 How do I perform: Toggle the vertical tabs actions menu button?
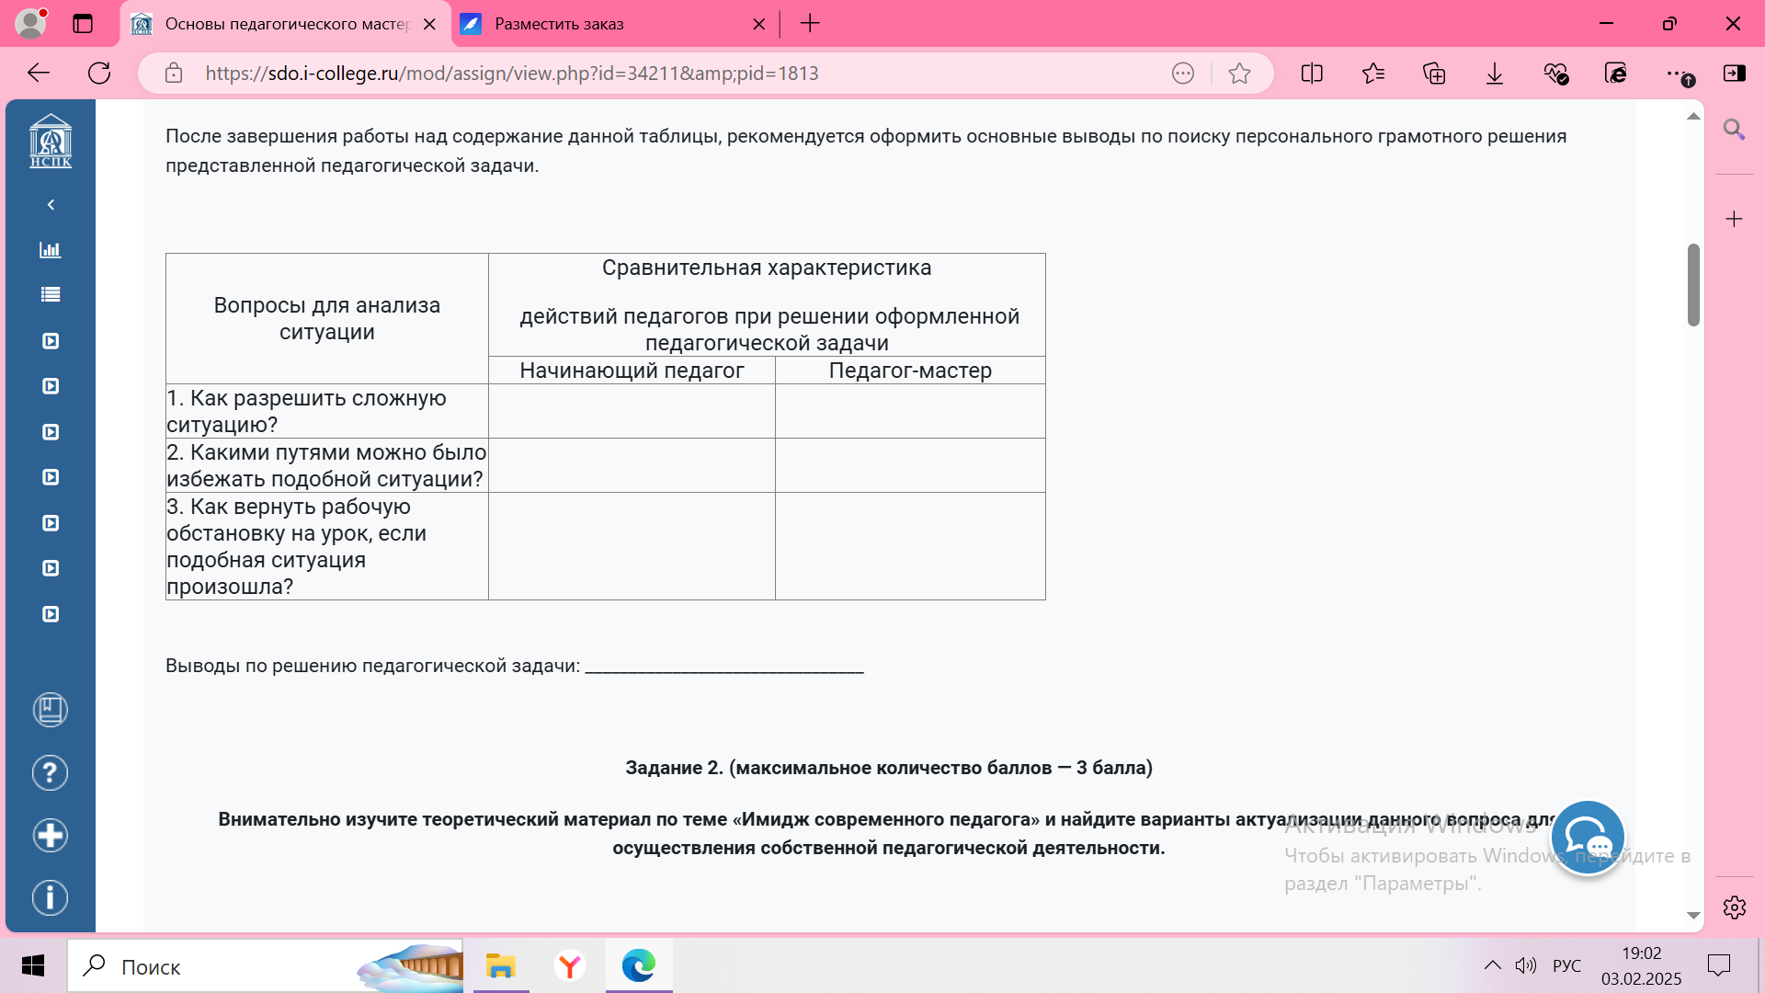tap(83, 24)
